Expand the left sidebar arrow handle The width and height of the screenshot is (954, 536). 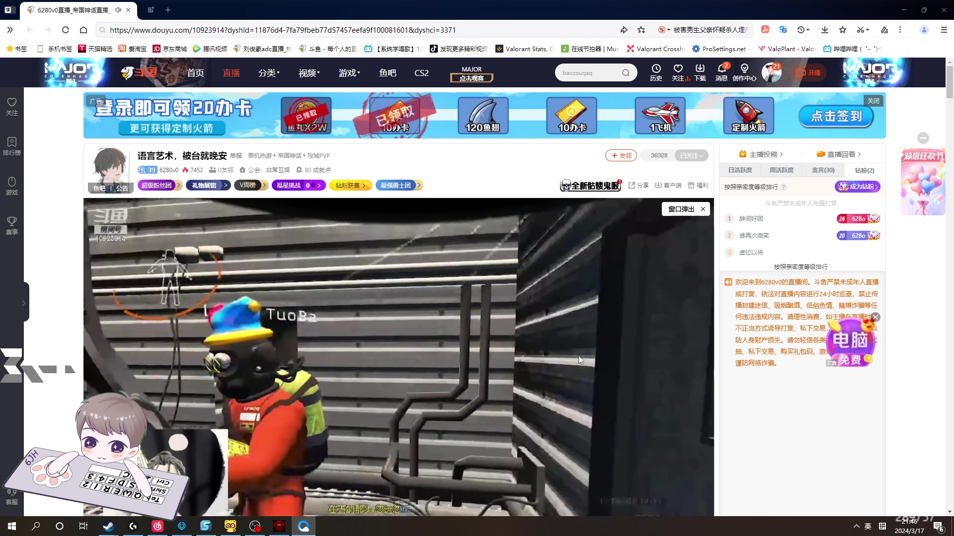24,303
